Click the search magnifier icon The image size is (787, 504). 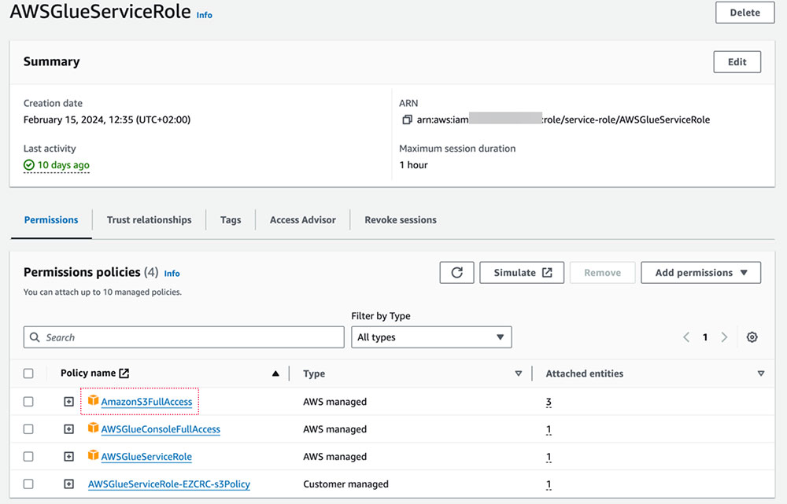point(35,337)
